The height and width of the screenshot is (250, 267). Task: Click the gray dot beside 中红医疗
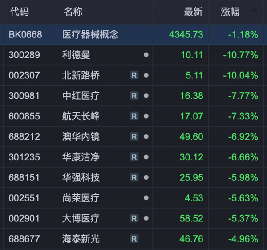click(146, 96)
